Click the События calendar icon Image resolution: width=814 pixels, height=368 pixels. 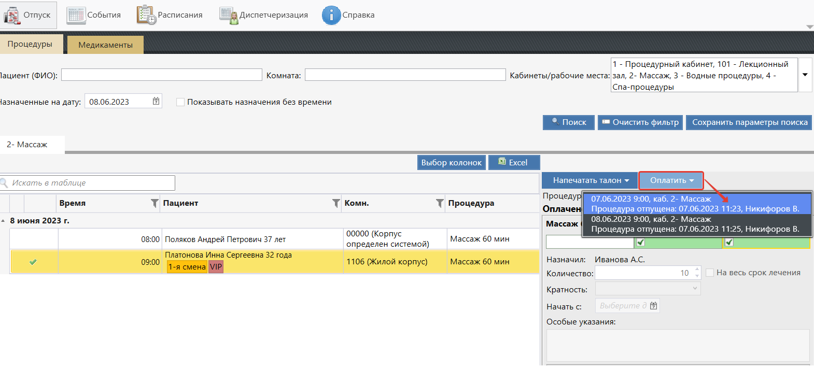76,16
